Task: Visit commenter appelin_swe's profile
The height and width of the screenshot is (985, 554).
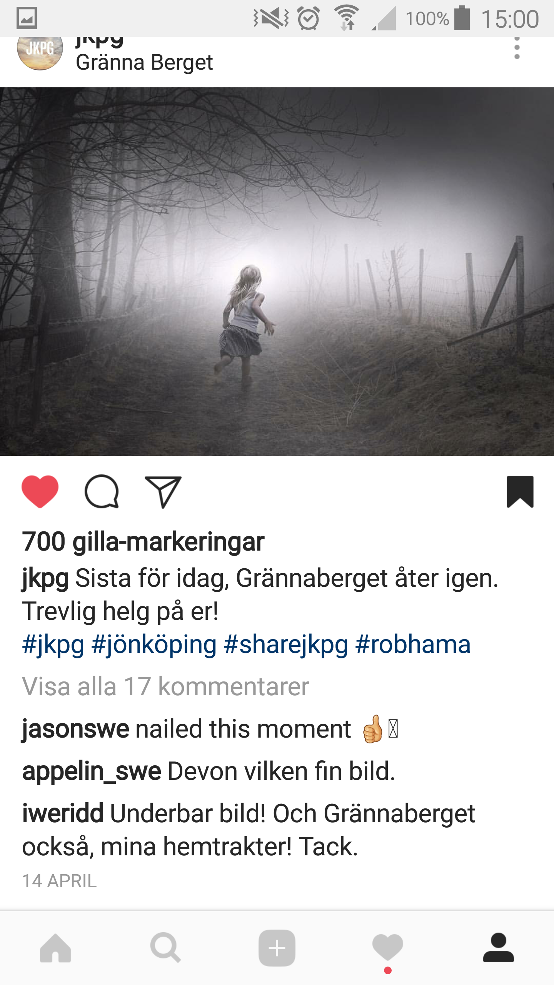Action: (92, 771)
